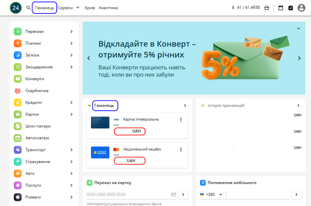Viewport: 311px width, 206px height.
Task: Click the Конверти envelope icon
Action: pos(18,79)
